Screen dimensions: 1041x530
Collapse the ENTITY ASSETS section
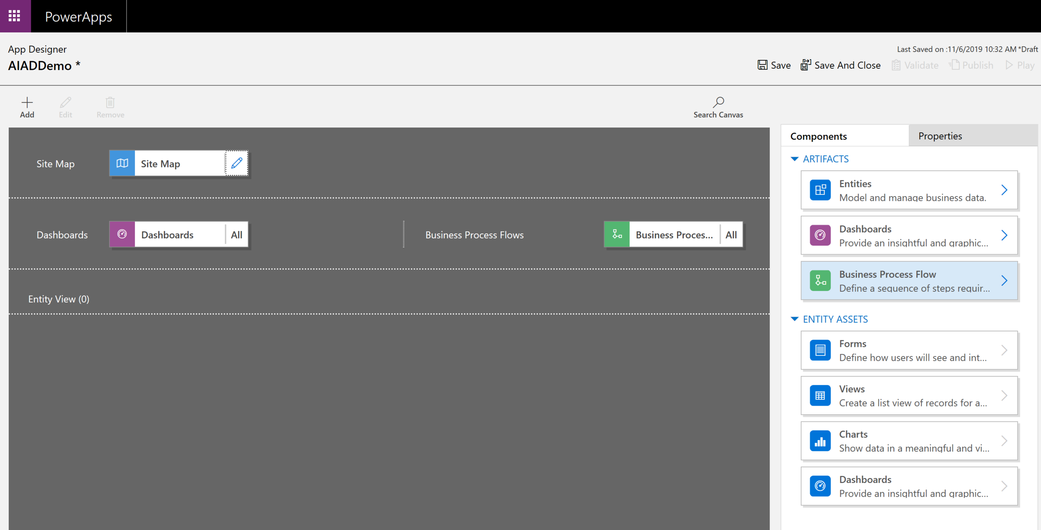point(794,319)
